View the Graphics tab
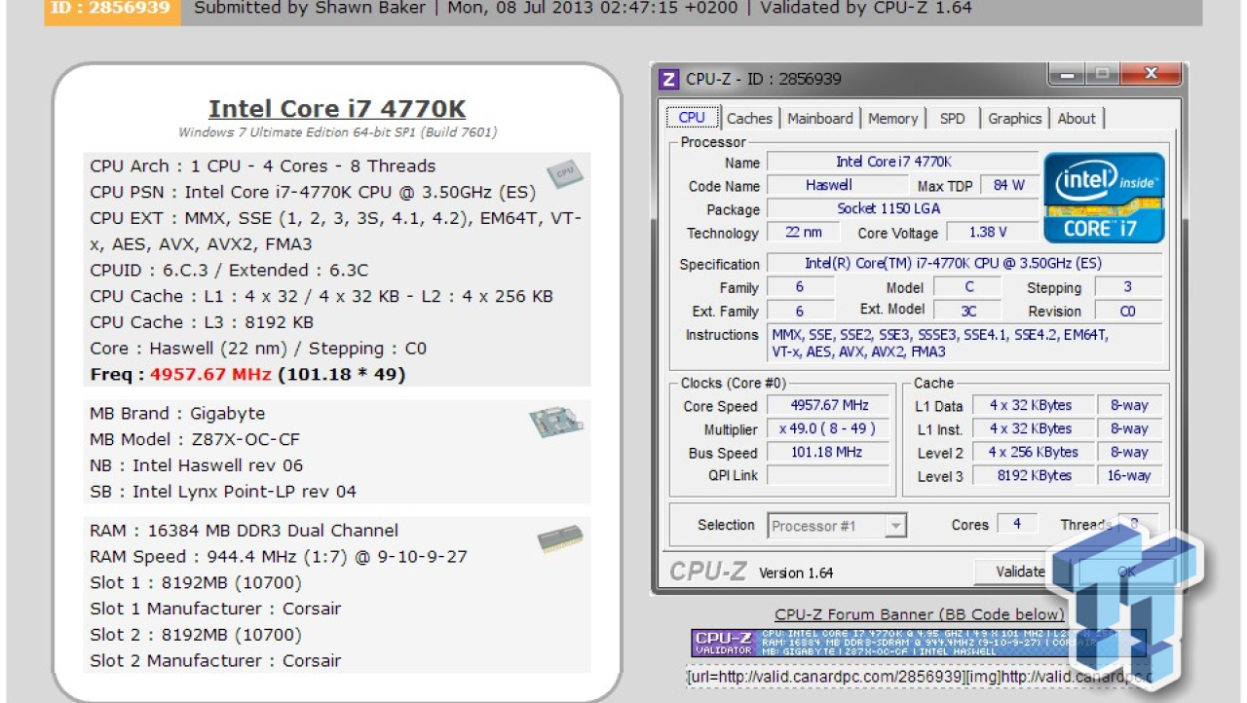The image size is (1247, 703). [1014, 119]
